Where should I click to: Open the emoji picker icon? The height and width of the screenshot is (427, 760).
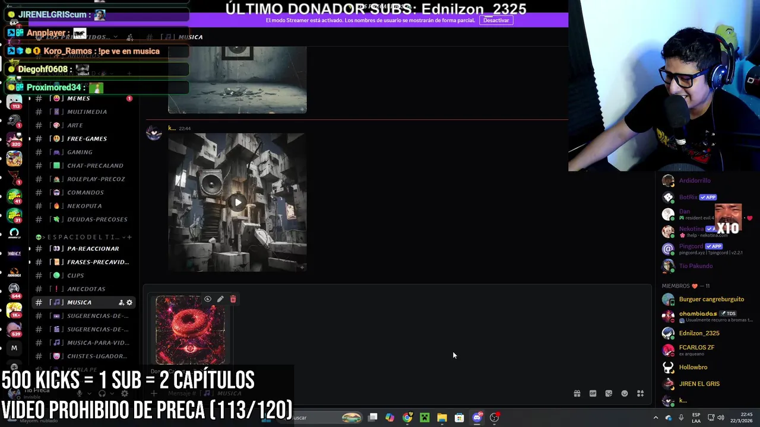tap(625, 393)
